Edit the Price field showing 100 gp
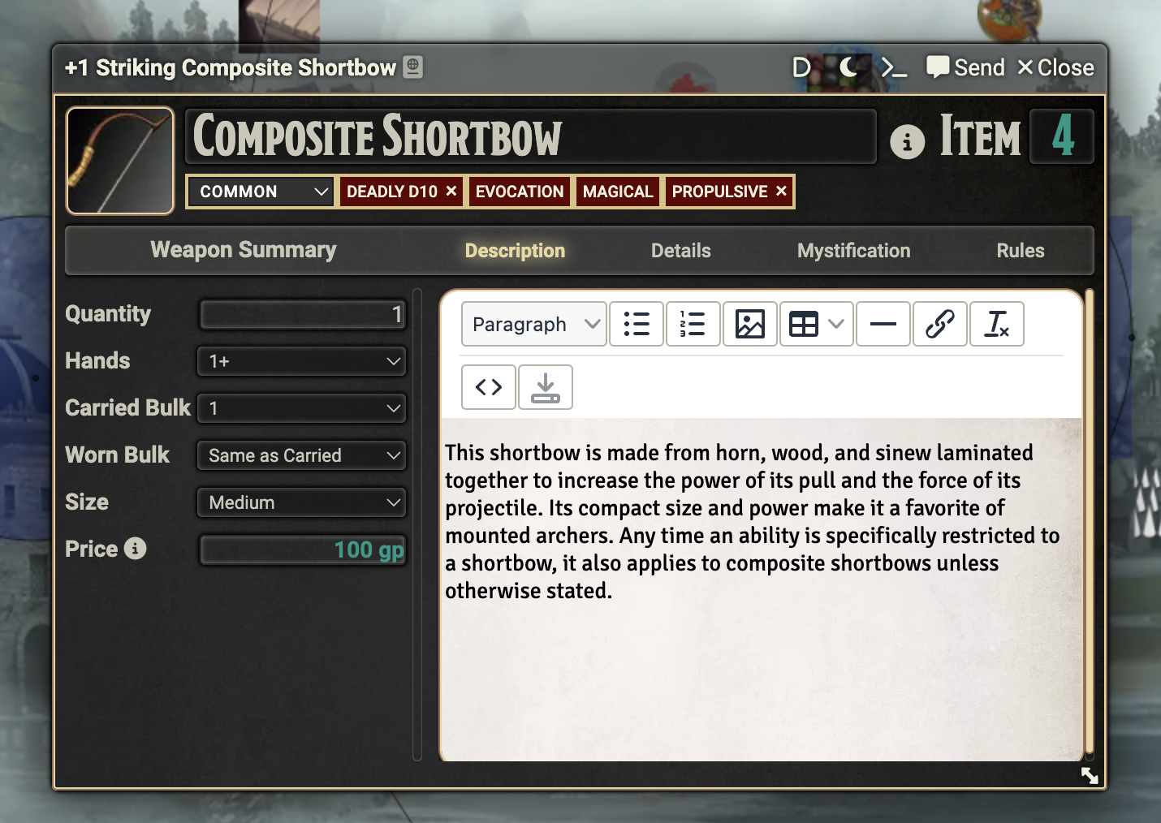Image resolution: width=1161 pixels, height=823 pixels. pyautogui.click(x=302, y=549)
